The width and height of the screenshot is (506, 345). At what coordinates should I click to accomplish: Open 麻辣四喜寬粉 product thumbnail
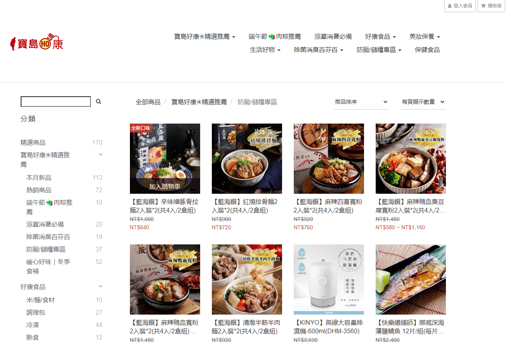click(x=329, y=159)
